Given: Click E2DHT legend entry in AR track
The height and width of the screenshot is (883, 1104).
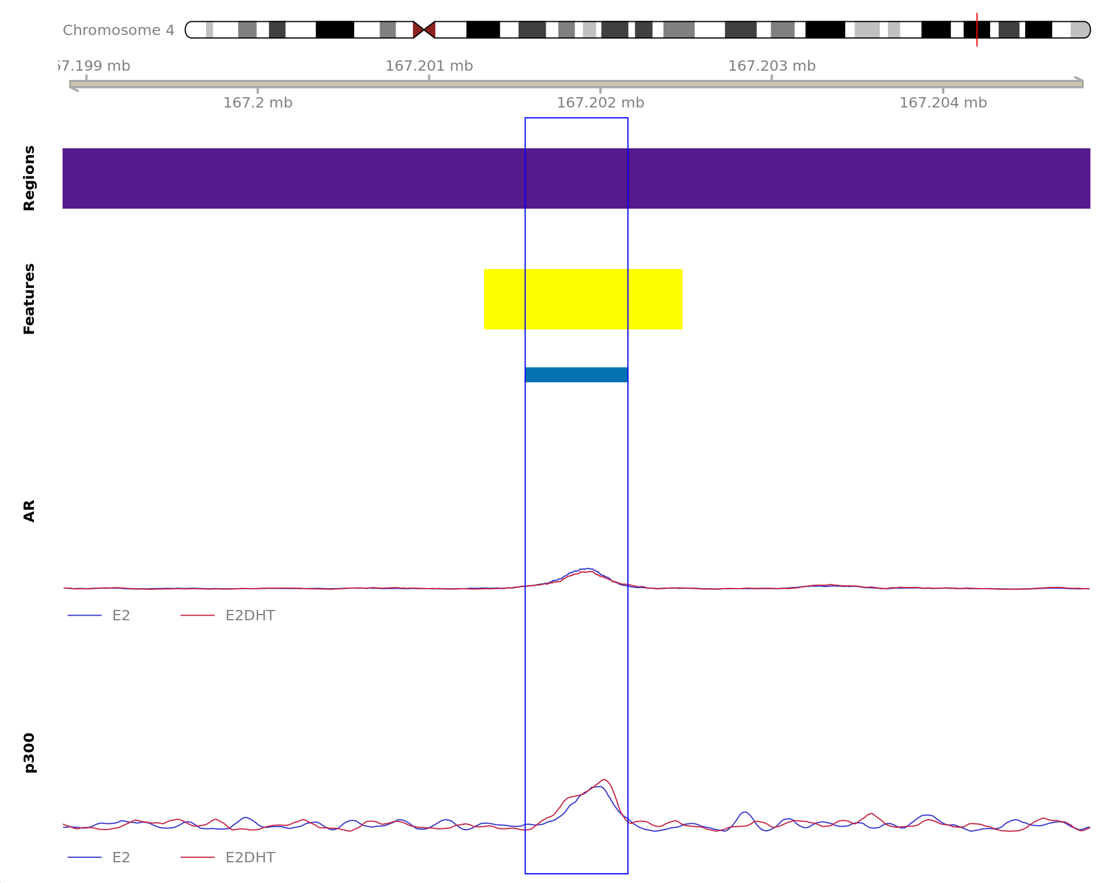Looking at the screenshot, I should click(x=228, y=616).
